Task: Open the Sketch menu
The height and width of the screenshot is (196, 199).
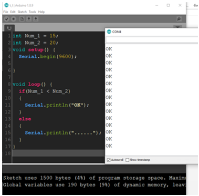Action: coord(22,12)
